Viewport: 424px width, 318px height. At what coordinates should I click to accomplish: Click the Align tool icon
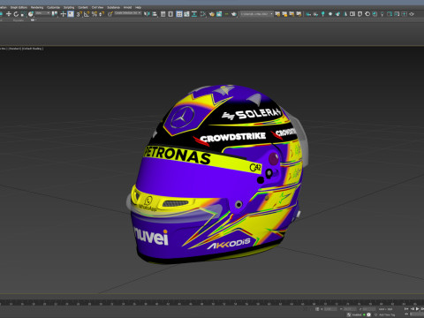(x=155, y=14)
